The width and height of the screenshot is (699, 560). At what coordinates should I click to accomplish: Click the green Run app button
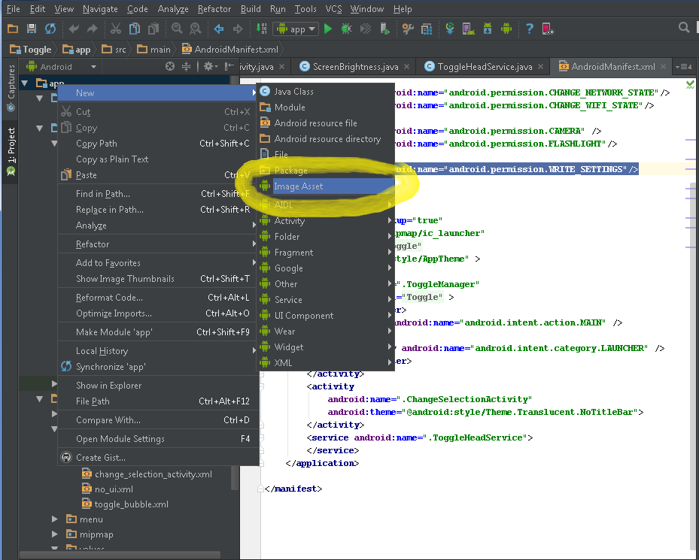click(328, 29)
